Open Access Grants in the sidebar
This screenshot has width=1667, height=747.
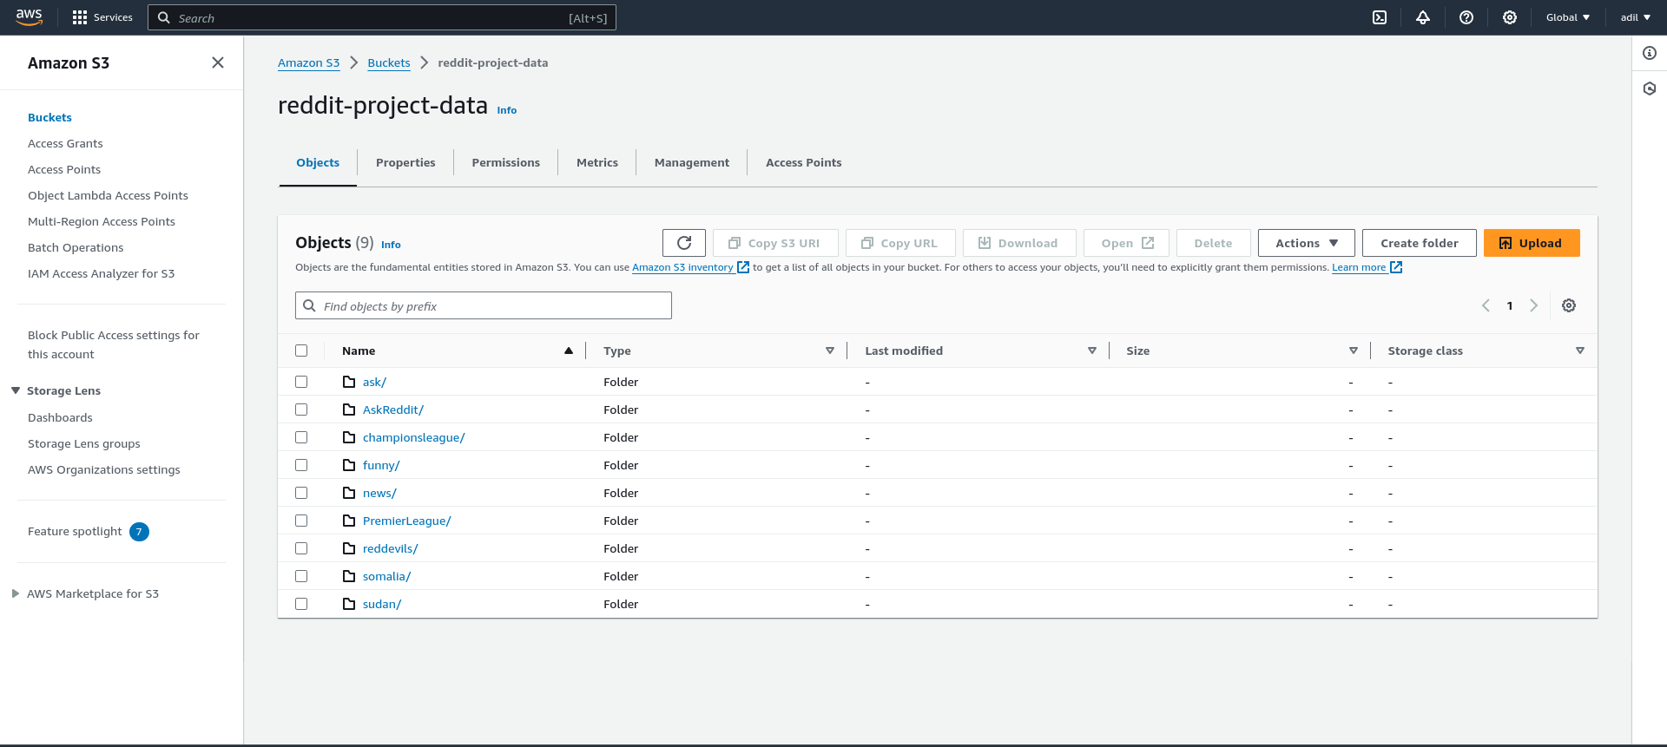pyautogui.click(x=65, y=143)
